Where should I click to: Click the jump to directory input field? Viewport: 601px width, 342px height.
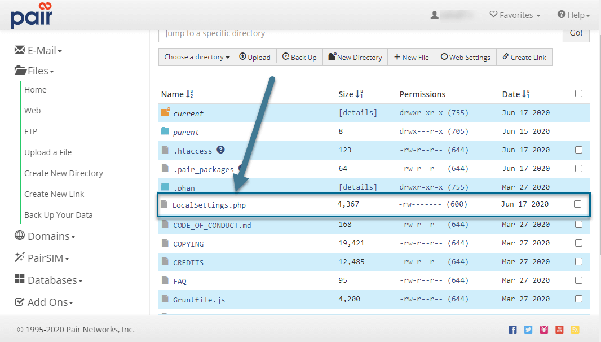coord(361,33)
